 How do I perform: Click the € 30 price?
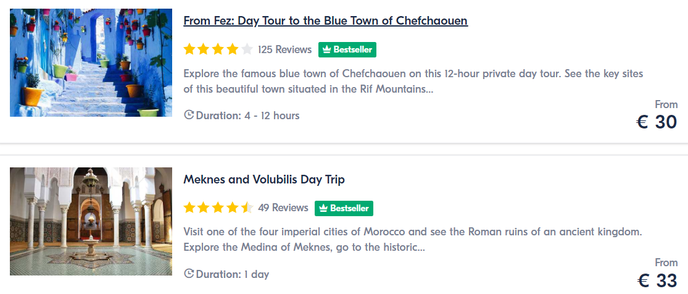click(657, 122)
